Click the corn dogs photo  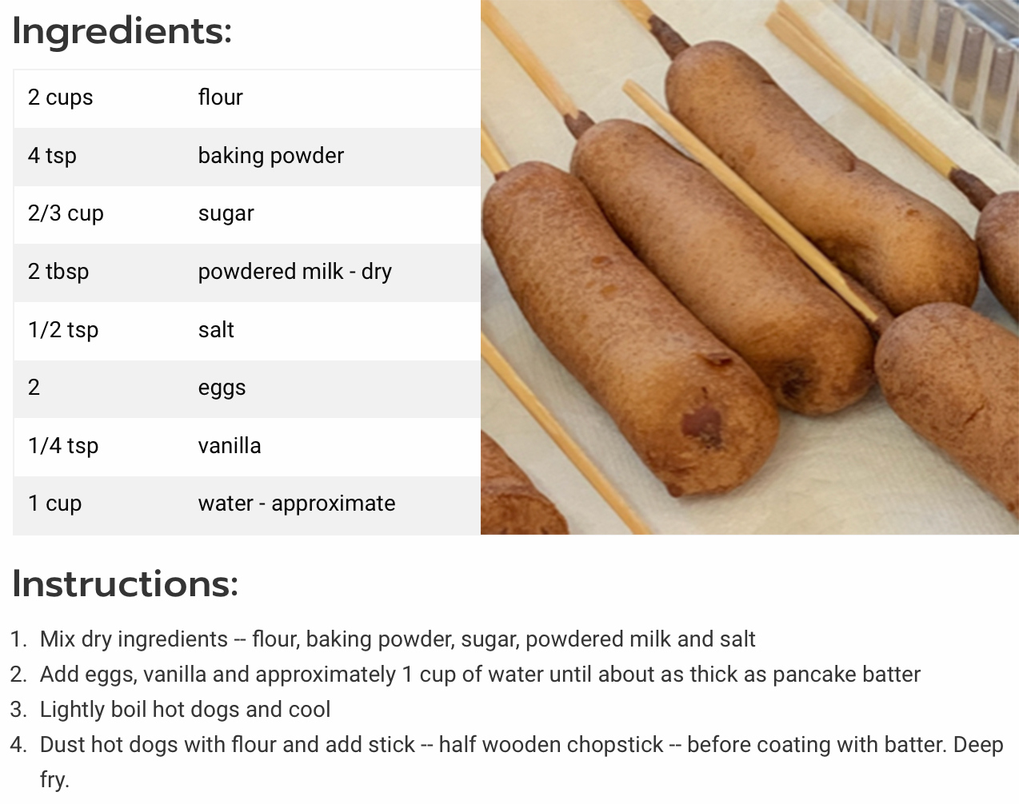click(749, 267)
